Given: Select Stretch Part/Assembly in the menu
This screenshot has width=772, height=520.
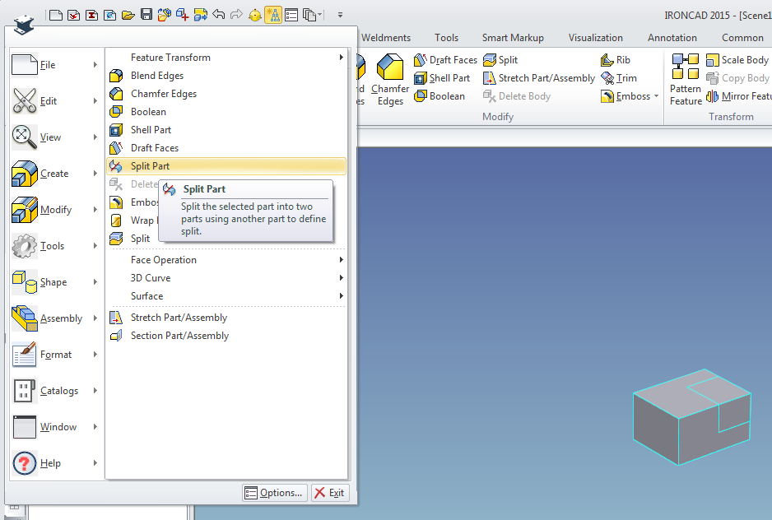Looking at the screenshot, I should pyautogui.click(x=226, y=318).
